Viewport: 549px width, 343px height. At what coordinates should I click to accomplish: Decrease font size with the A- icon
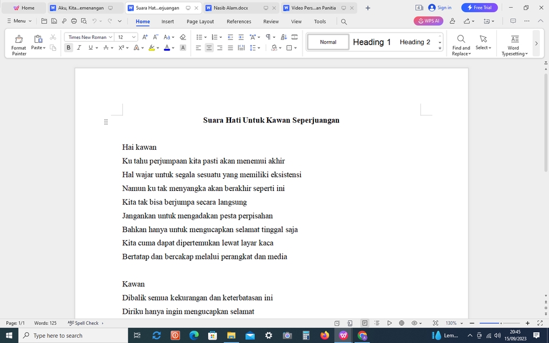coord(156,37)
